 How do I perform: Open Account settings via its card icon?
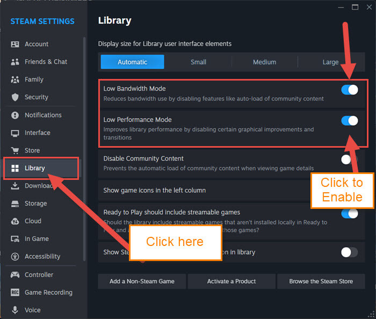[15, 44]
